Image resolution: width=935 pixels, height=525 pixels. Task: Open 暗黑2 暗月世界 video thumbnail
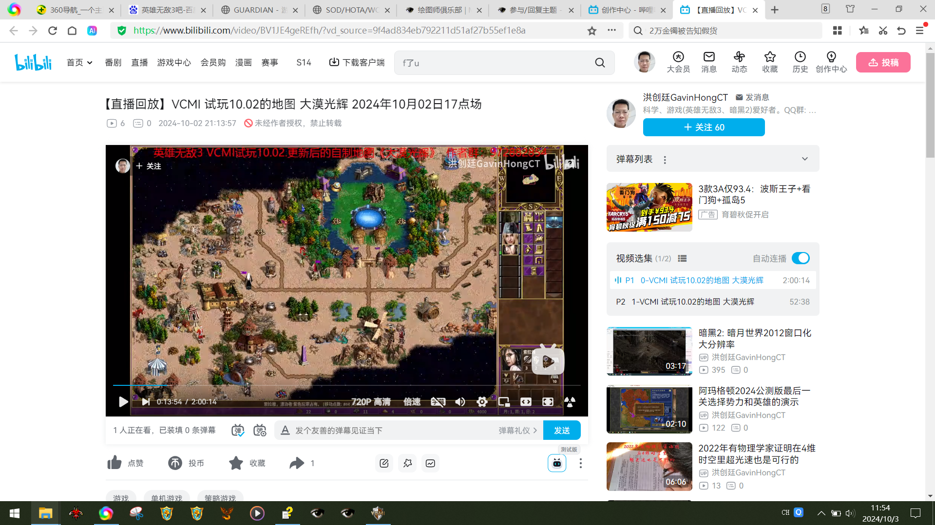649,351
